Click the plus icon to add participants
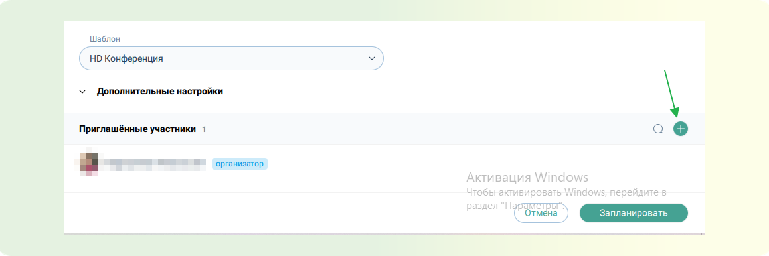769x256 pixels. tap(680, 129)
